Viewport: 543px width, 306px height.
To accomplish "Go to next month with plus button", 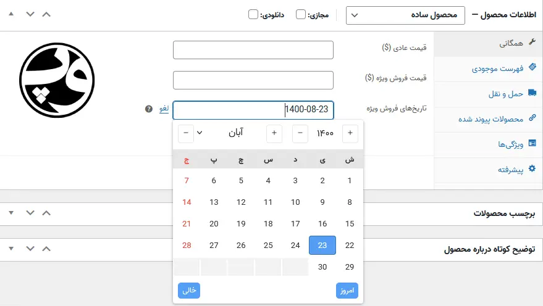I will click(274, 133).
